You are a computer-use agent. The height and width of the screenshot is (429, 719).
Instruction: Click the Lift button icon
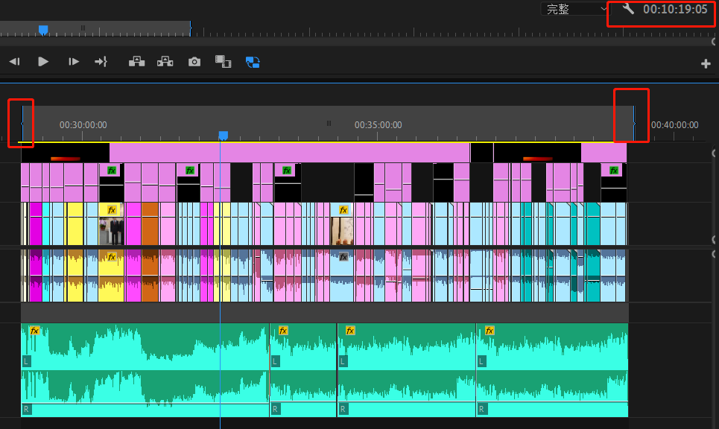coord(136,61)
